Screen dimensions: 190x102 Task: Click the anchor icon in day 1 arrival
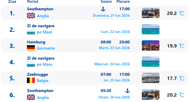click(103, 9)
